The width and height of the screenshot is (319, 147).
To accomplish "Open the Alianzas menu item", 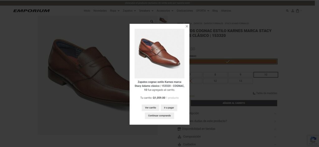I will coord(226,11).
